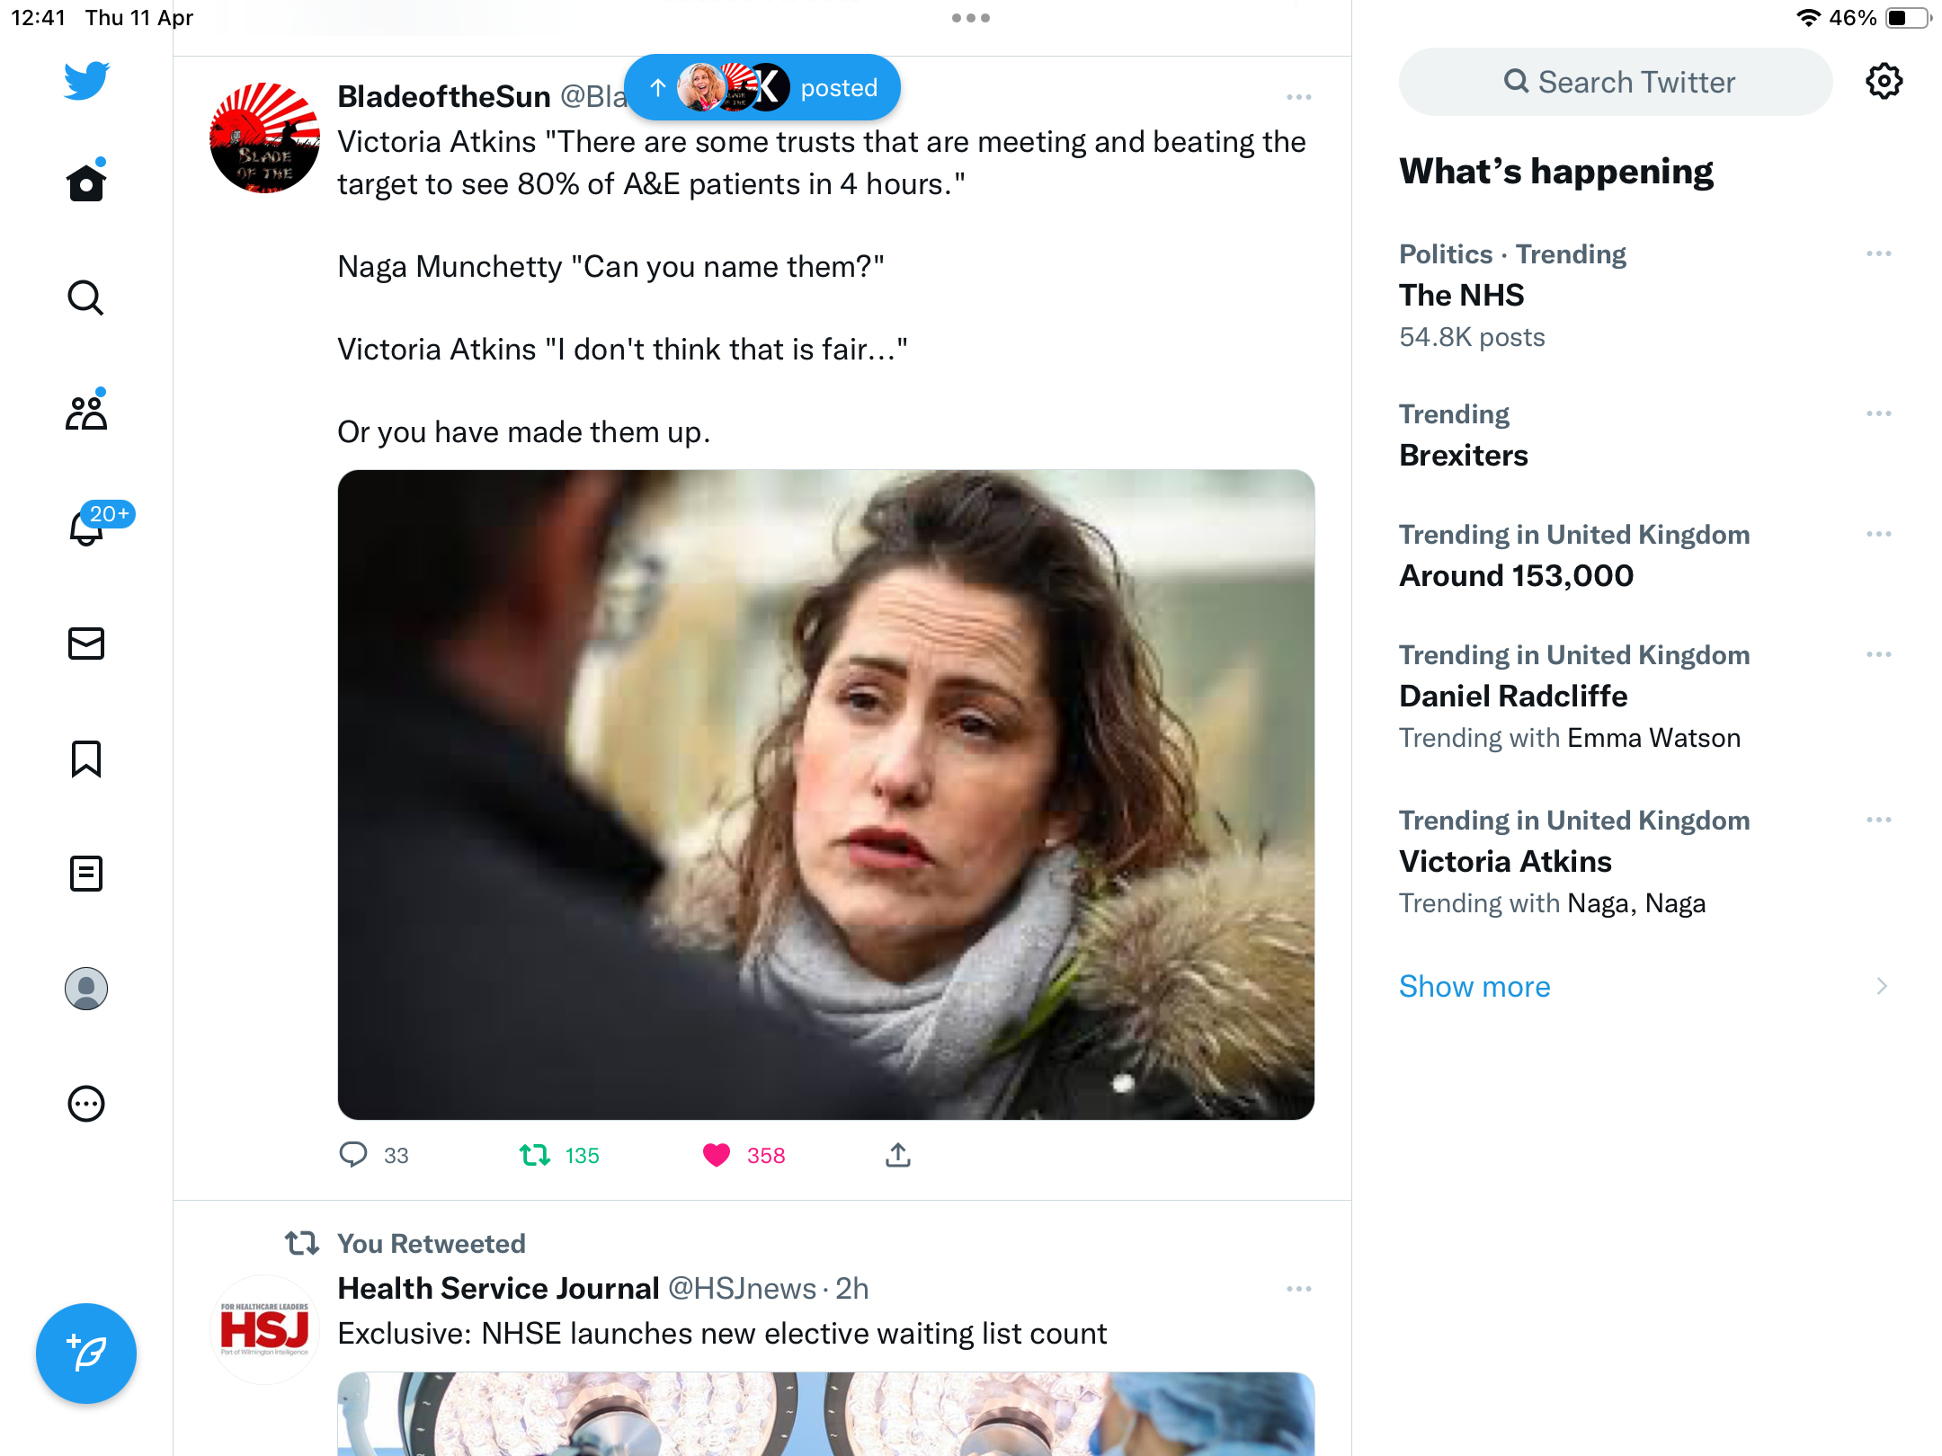The image size is (1942, 1456).
Task: Open more options for The NHS trend
Action: [x=1879, y=253]
